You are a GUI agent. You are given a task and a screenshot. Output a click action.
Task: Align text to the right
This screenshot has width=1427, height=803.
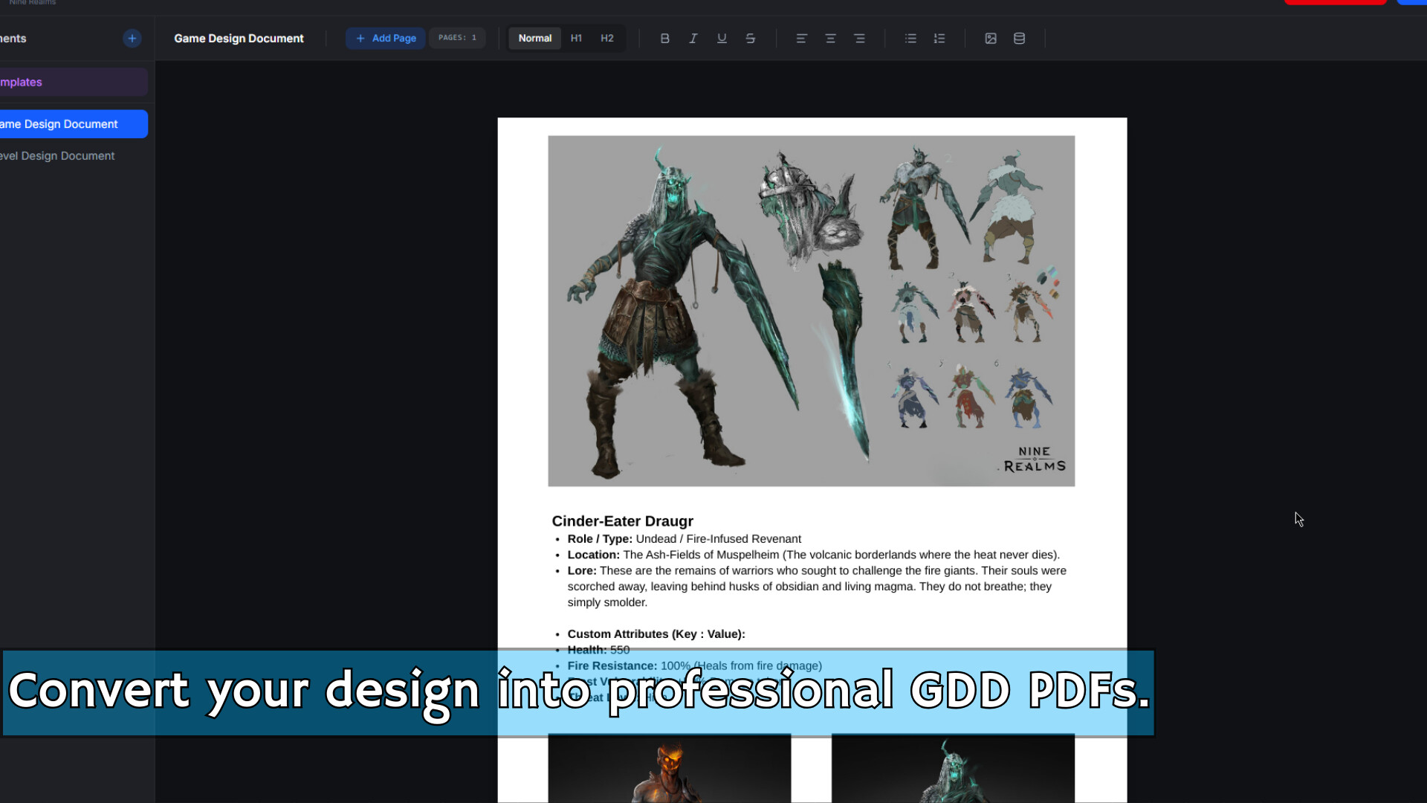(x=859, y=38)
